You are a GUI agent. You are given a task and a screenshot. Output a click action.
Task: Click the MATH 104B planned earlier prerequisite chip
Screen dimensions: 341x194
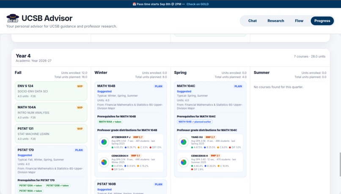tap(195, 122)
